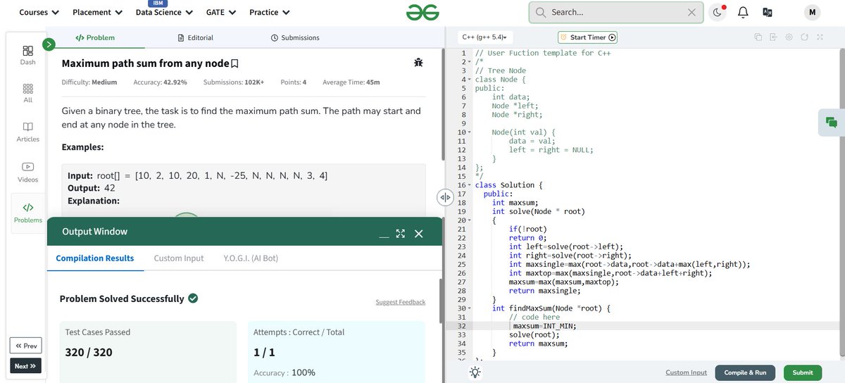Collapse code fold at line 2
The width and height of the screenshot is (845, 383).
(x=468, y=62)
